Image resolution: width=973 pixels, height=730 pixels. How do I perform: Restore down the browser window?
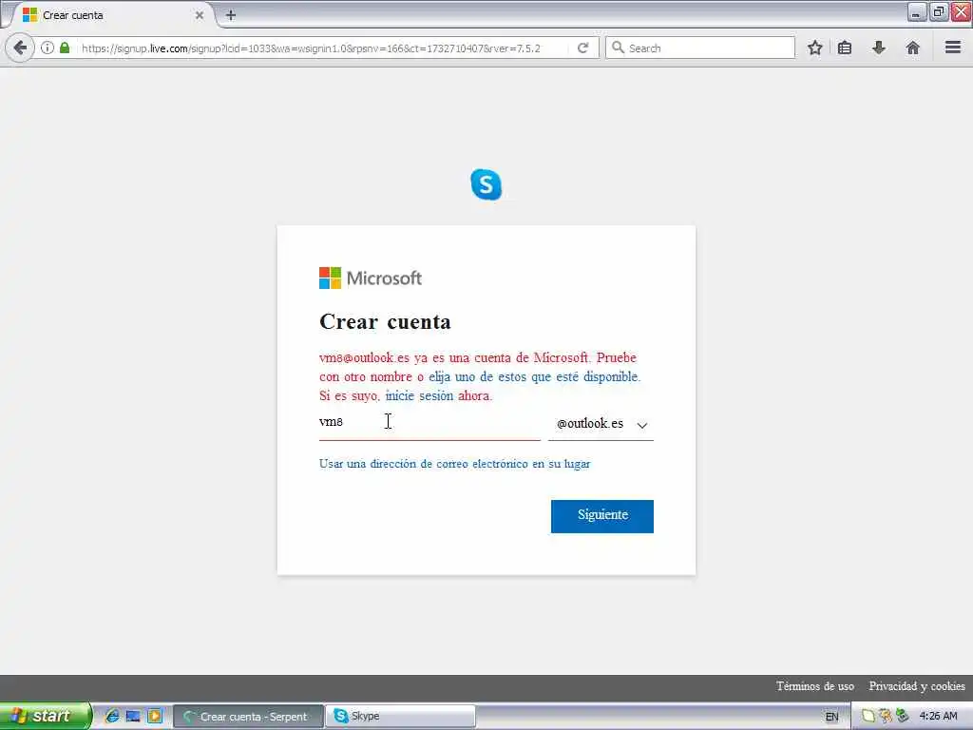[939, 12]
